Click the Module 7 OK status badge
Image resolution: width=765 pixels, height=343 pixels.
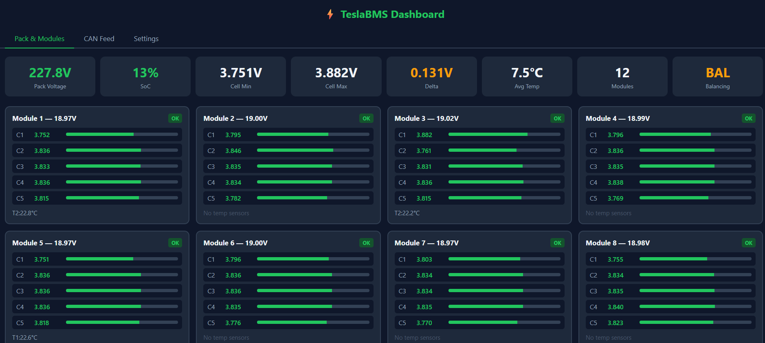pyautogui.click(x=557, y=243)
